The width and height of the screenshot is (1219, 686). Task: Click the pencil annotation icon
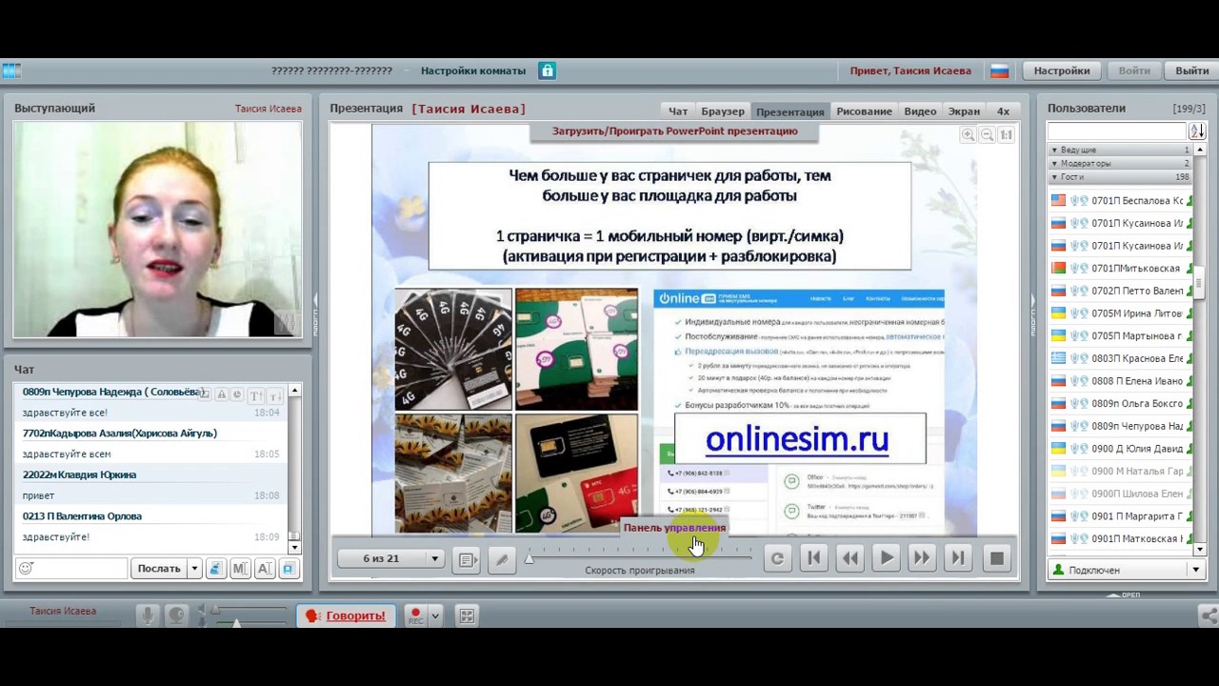point(502,559)
